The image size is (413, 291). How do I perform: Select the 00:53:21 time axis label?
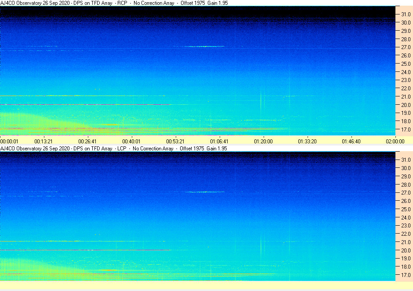pos(175,141)
